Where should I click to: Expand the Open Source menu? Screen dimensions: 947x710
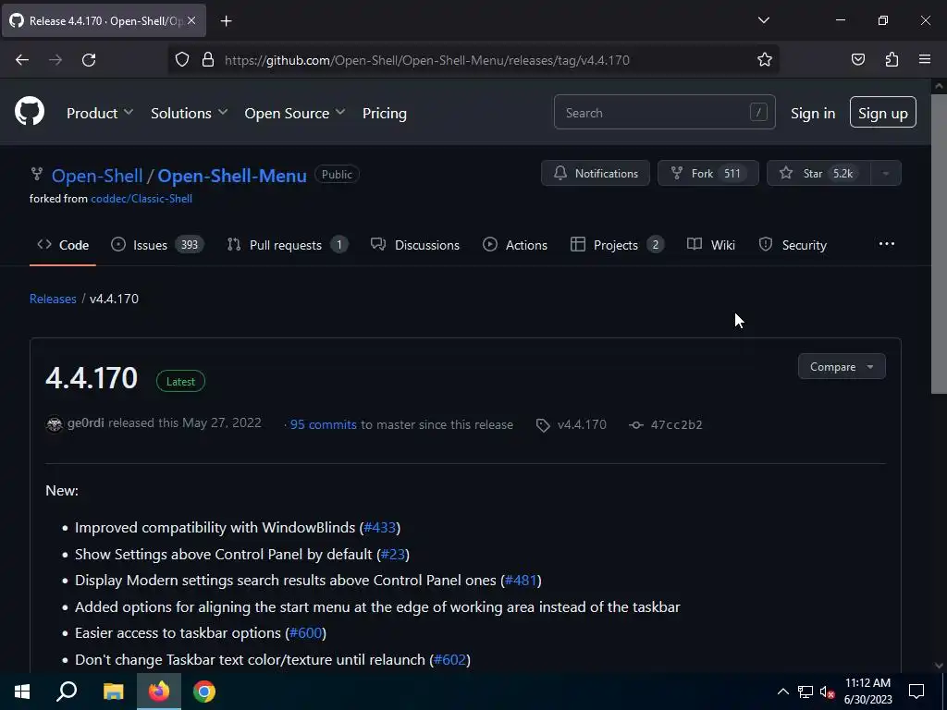(x=295, y=113)
